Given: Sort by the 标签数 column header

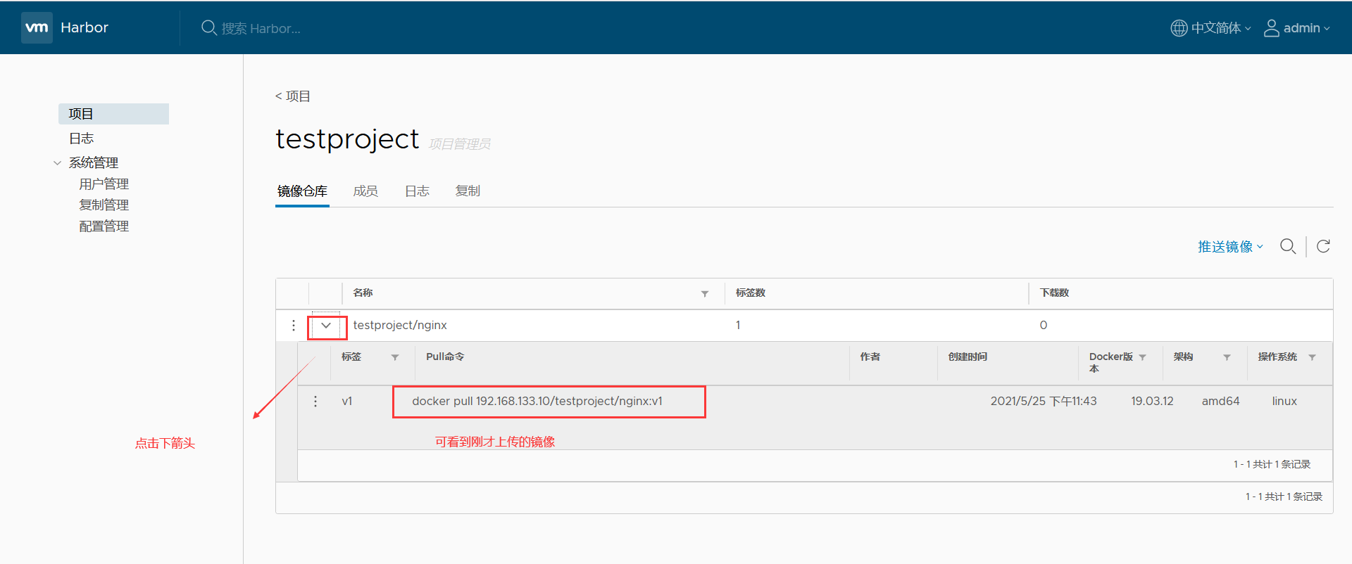Looking at the screenshot, I should (751, 293).
